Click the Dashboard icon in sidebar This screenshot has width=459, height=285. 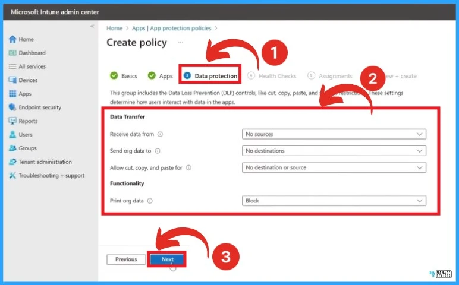coord(12,53)
